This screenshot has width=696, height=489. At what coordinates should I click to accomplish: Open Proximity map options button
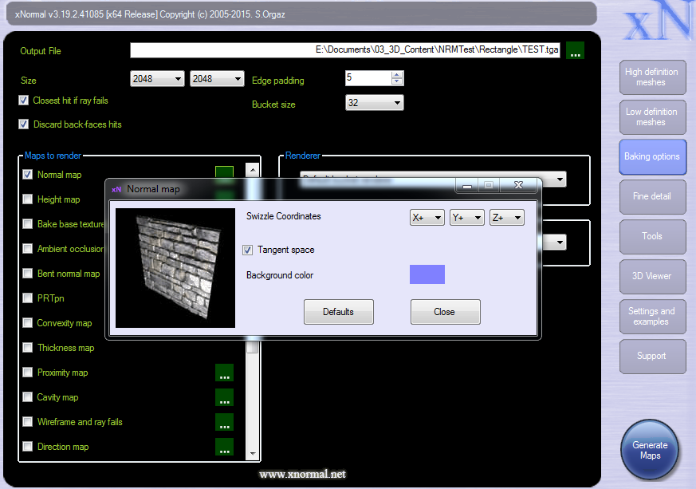point(224,373)
